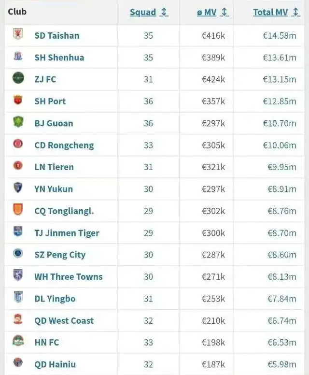Click the SD Taishan club crest icon

(x=18, y=34)
